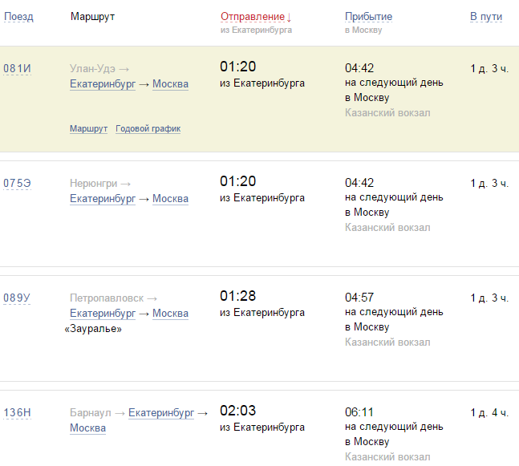Sort by the В пути column header
The image size is (519, 466).
(486, 17)
